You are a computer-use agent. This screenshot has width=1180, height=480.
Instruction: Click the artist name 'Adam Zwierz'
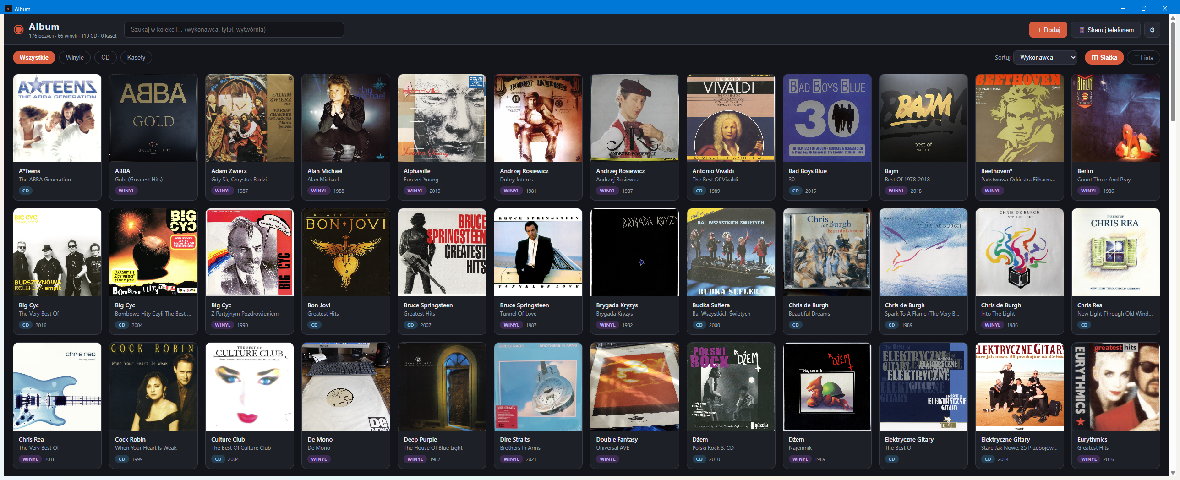pos(229,171)
